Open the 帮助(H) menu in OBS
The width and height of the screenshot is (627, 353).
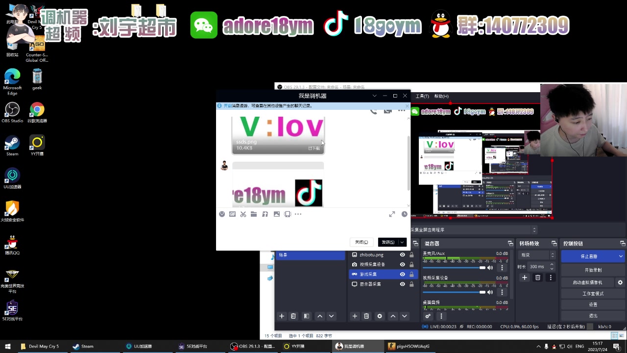441,97
